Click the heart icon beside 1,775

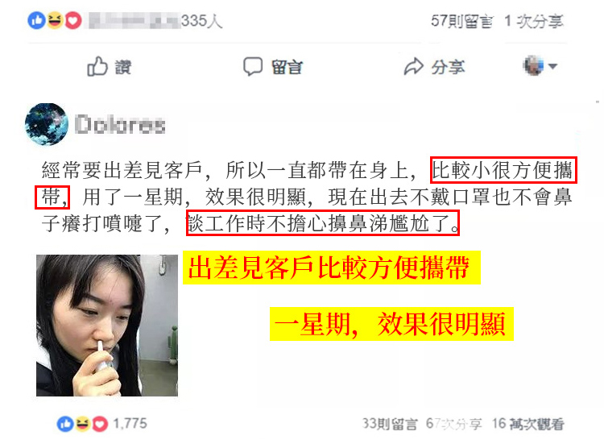point(100,424)
